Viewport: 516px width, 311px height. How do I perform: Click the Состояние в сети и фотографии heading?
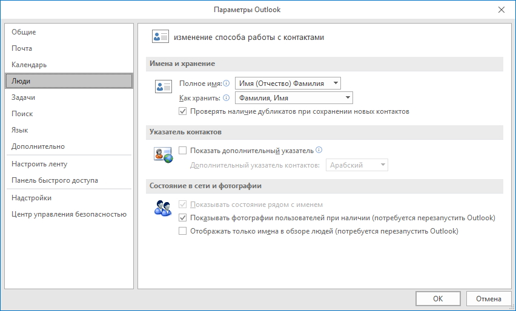tap(205, 186)
